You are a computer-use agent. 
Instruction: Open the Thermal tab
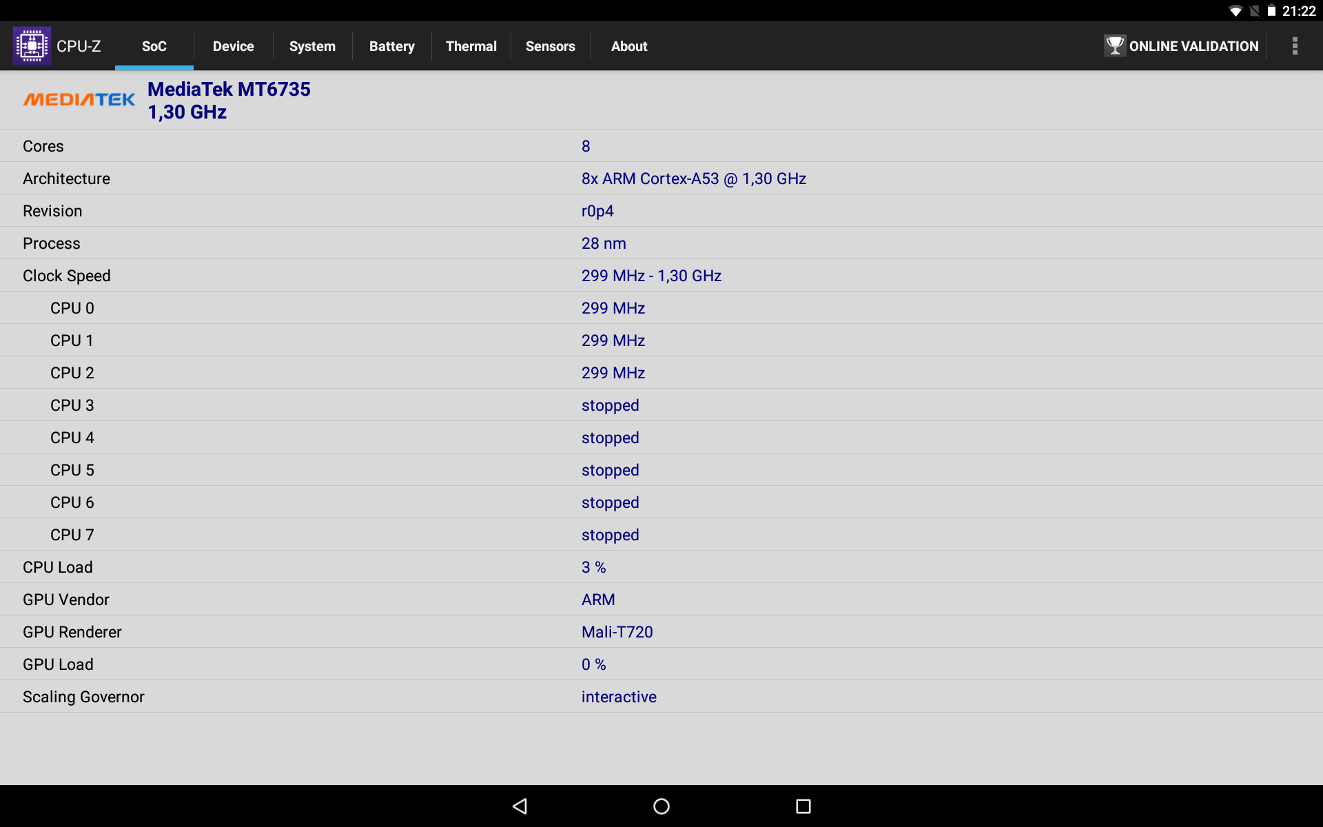point(471,46)
